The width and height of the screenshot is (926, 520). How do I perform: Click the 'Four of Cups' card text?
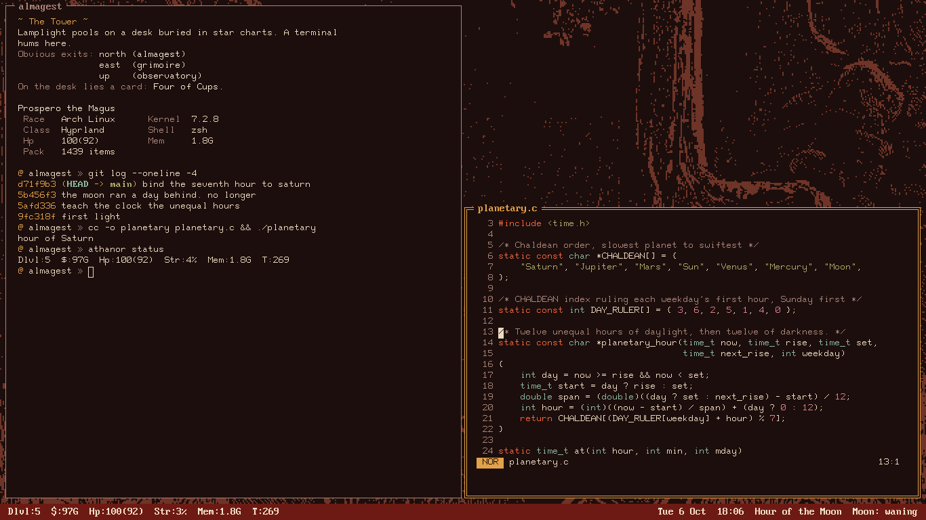coord(186,87)
